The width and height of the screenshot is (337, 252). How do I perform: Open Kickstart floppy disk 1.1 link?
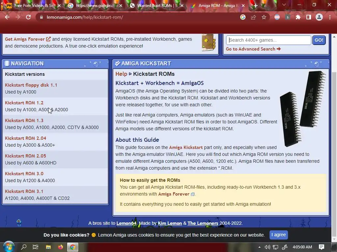[31, 85]
